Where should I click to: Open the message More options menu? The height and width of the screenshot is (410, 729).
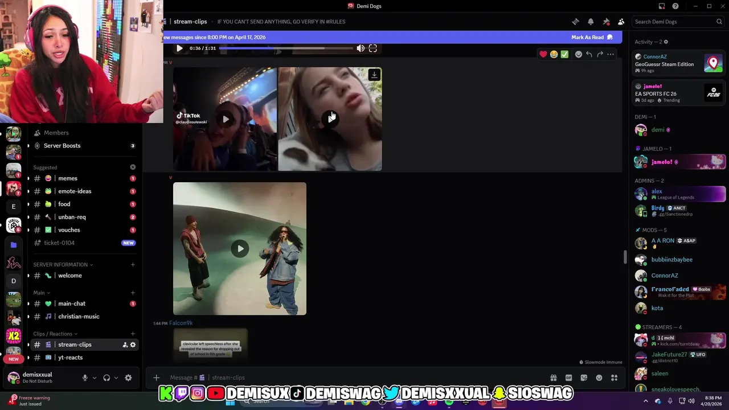point(611,54)
